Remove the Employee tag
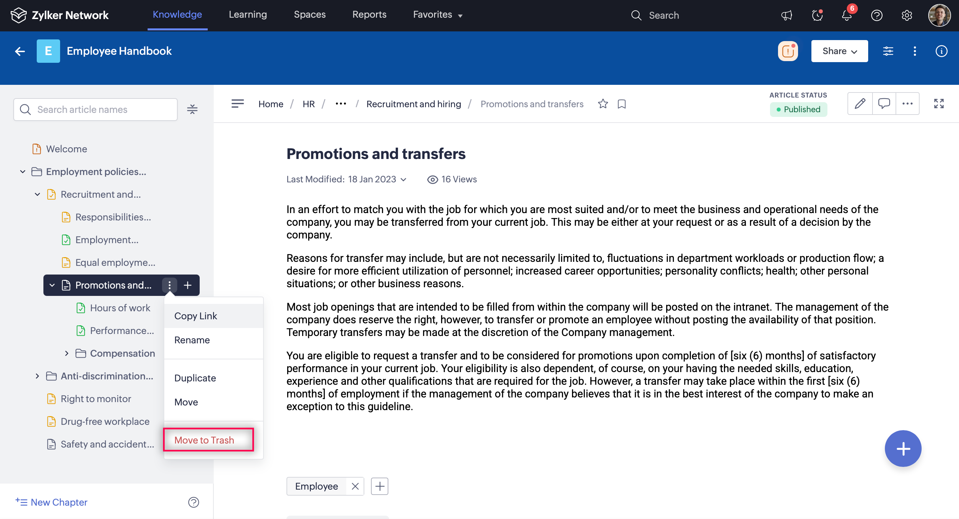The image size is (959, 519). pos(355,486)
